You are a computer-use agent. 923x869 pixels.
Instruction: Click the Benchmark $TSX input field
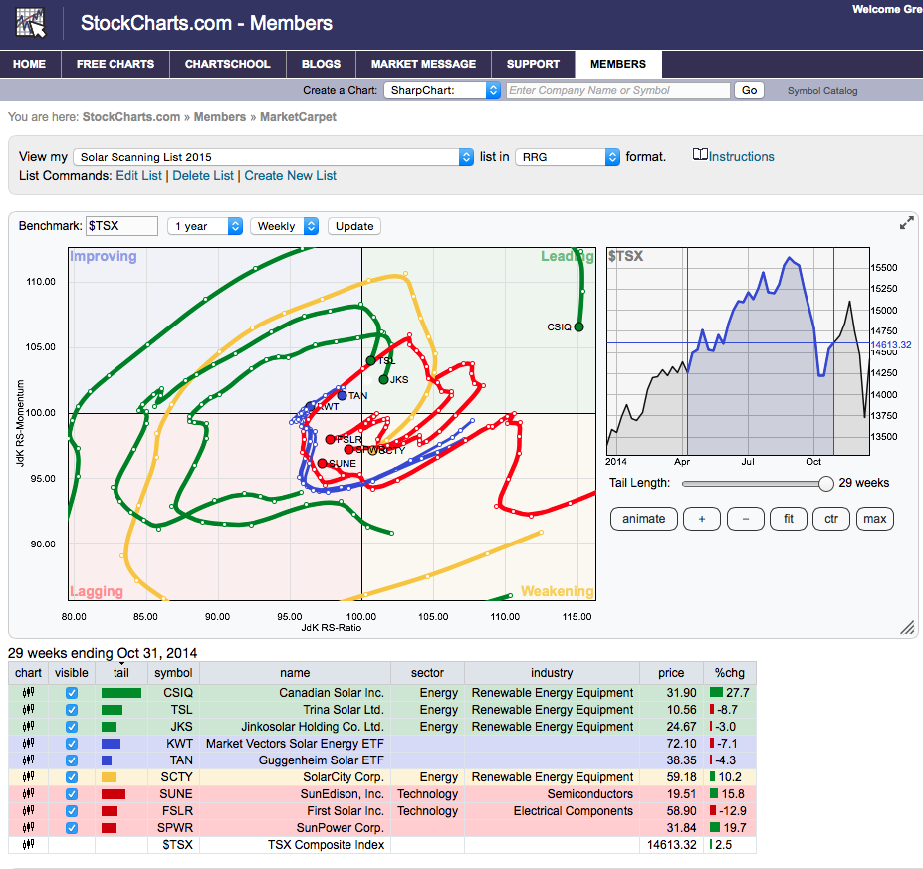(x=122, y=226)
